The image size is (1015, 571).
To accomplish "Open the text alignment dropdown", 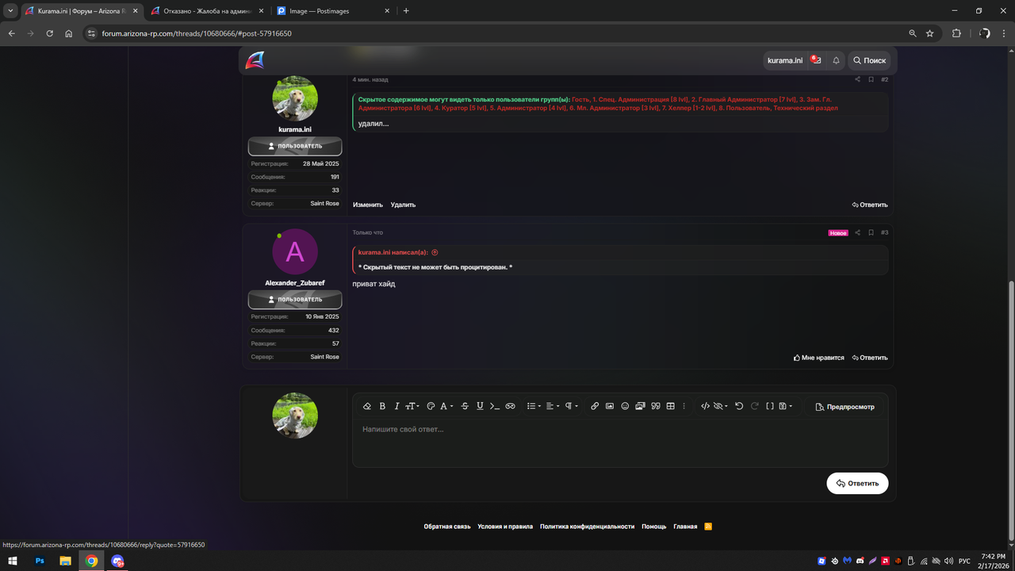I will click(x=553, y=406).
